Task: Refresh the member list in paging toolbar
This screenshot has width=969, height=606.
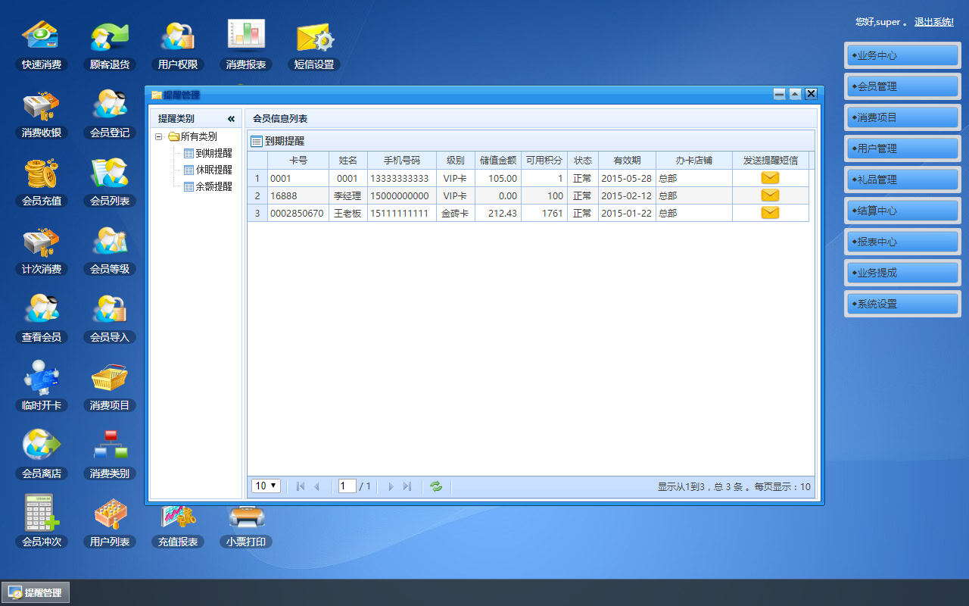Action: [x=436, y=486]
